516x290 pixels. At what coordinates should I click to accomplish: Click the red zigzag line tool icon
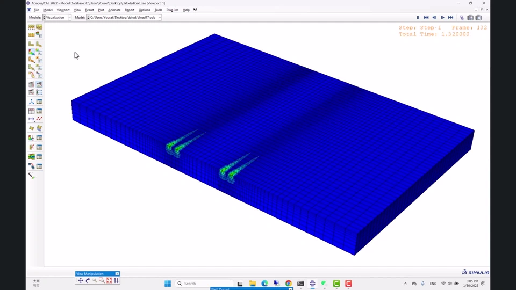(x=39, y=119)
